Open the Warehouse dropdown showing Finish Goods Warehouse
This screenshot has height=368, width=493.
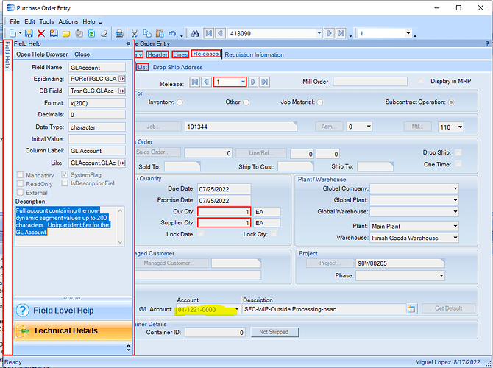tap(455, 238)
